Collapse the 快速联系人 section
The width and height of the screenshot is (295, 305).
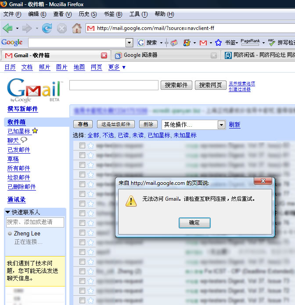coord(8,212)
